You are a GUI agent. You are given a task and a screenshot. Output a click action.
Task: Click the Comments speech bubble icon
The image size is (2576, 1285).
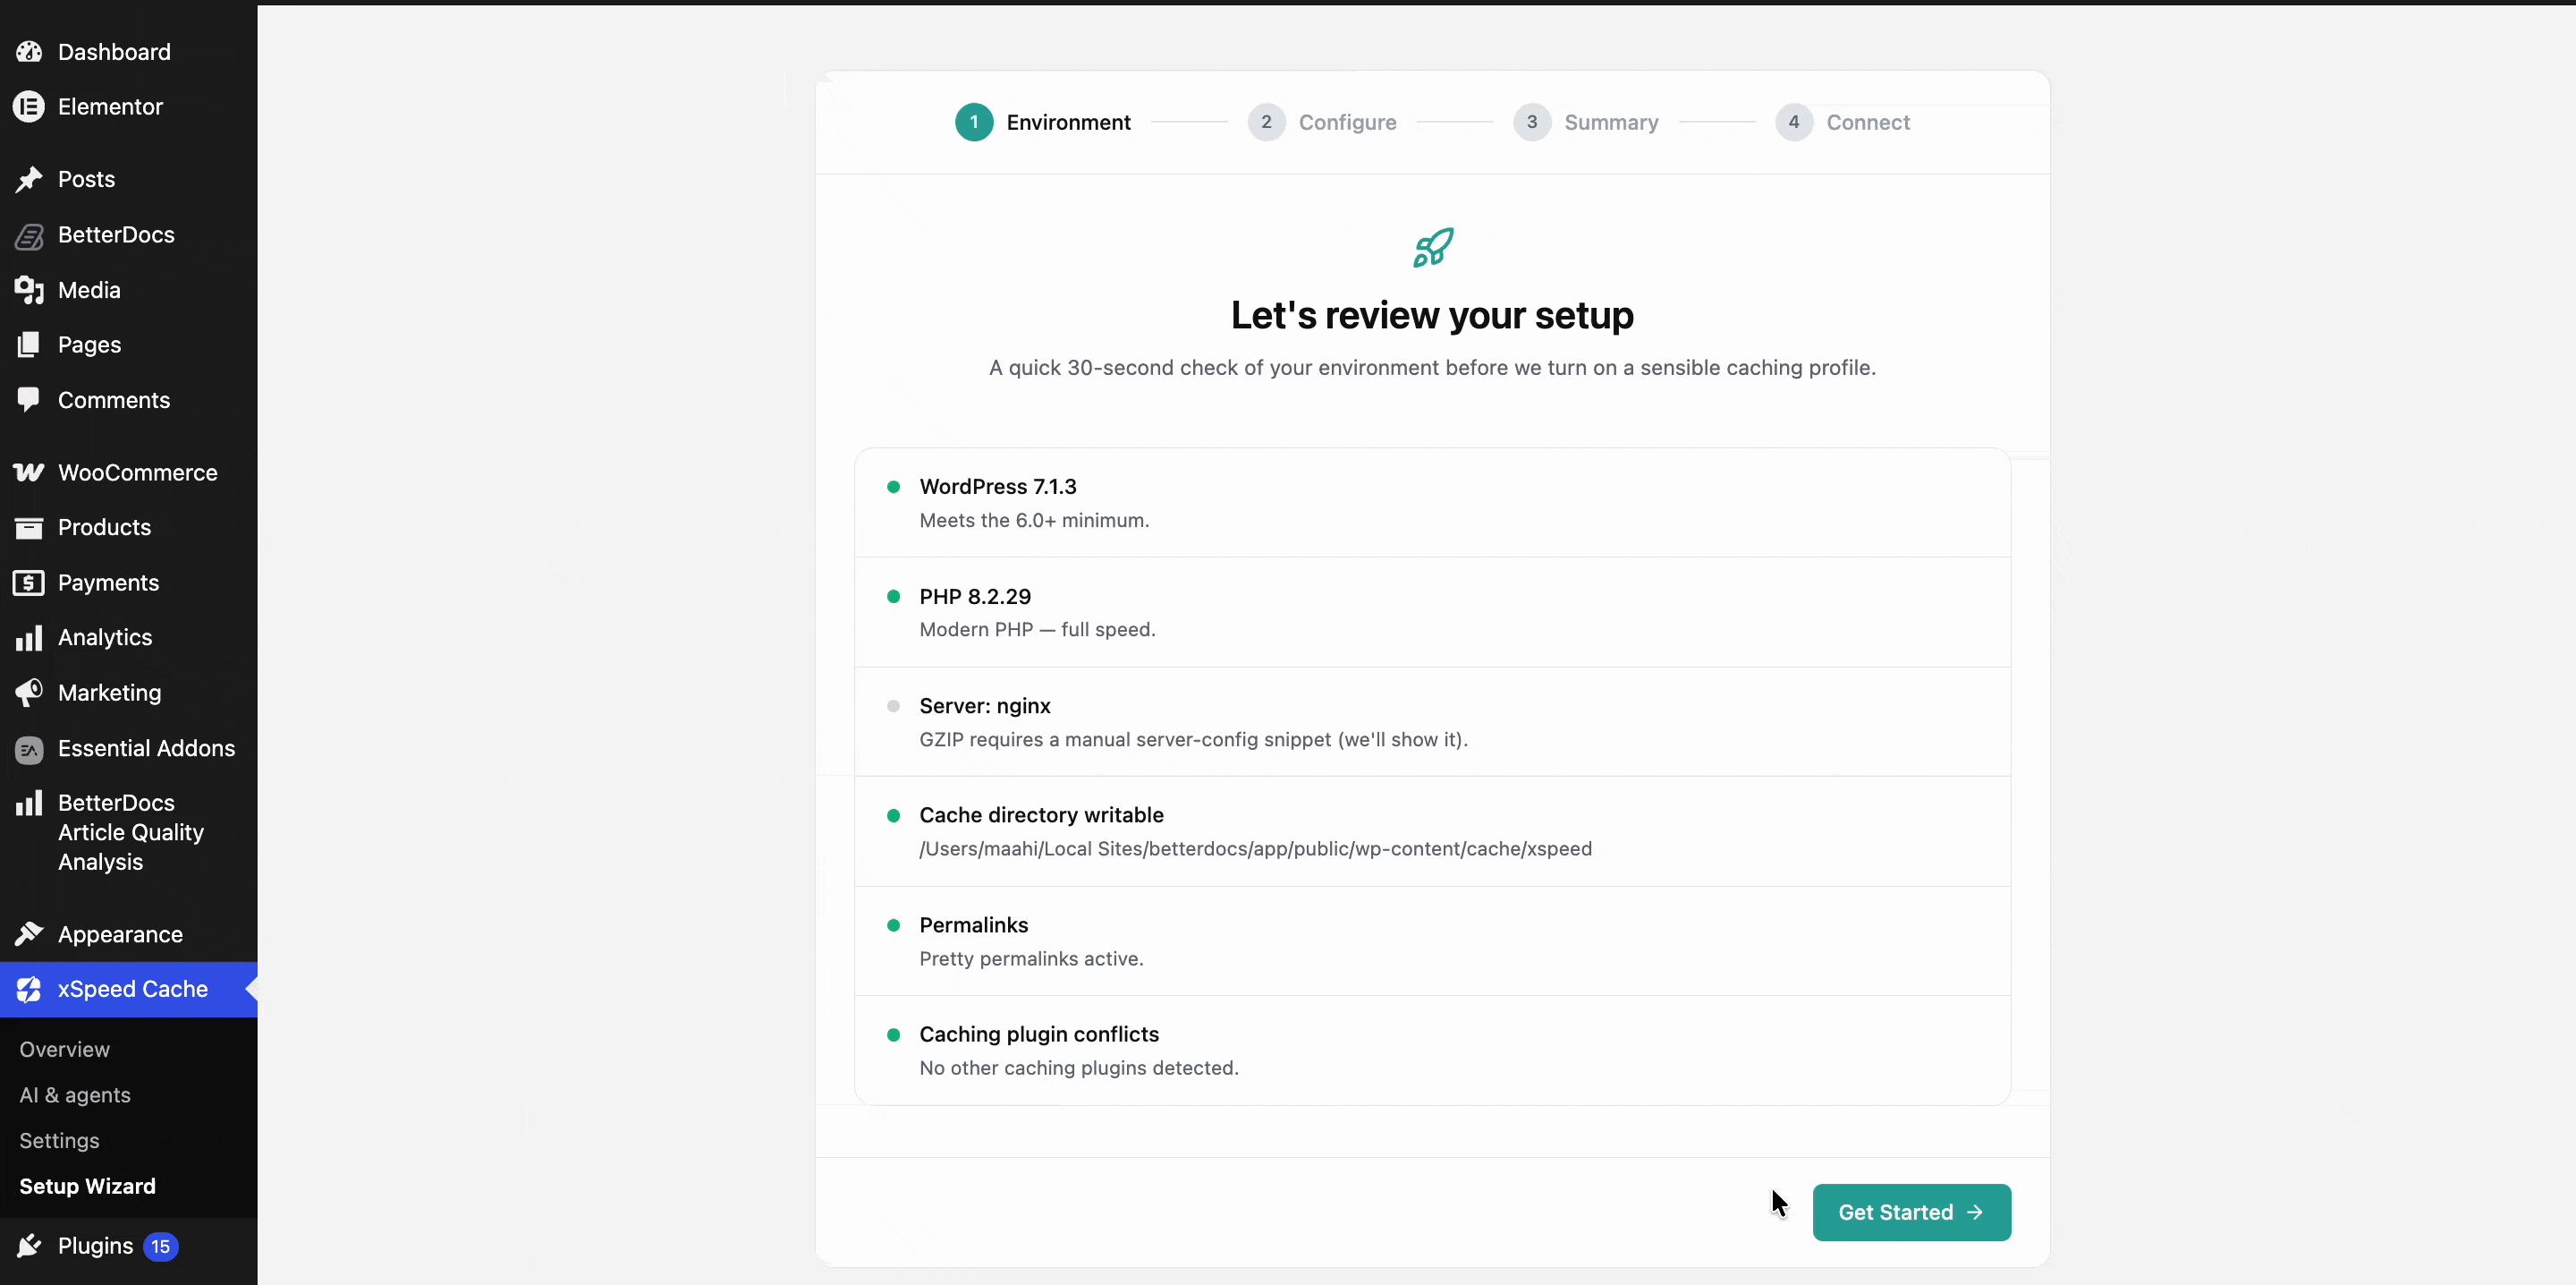(x=29, y=400)
